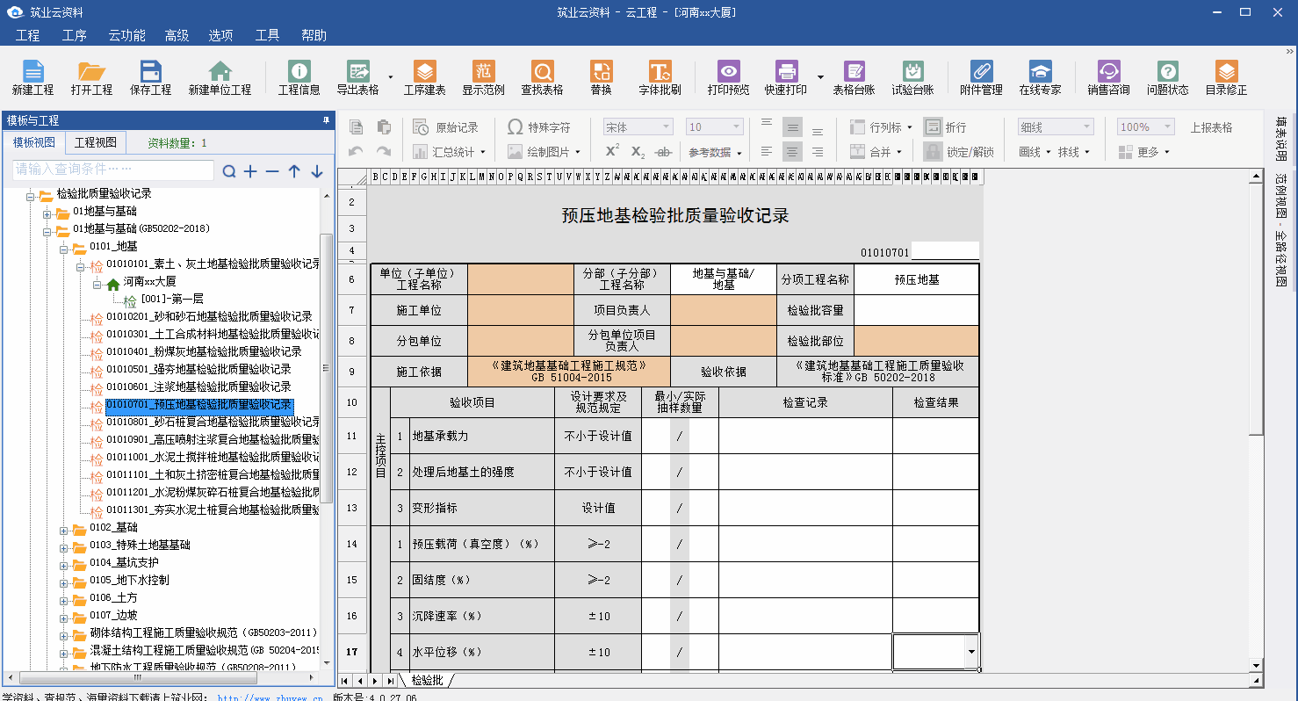Select 01010501_强夯地基 record in tree
The image size is (1298, 701).
(198, 370)
